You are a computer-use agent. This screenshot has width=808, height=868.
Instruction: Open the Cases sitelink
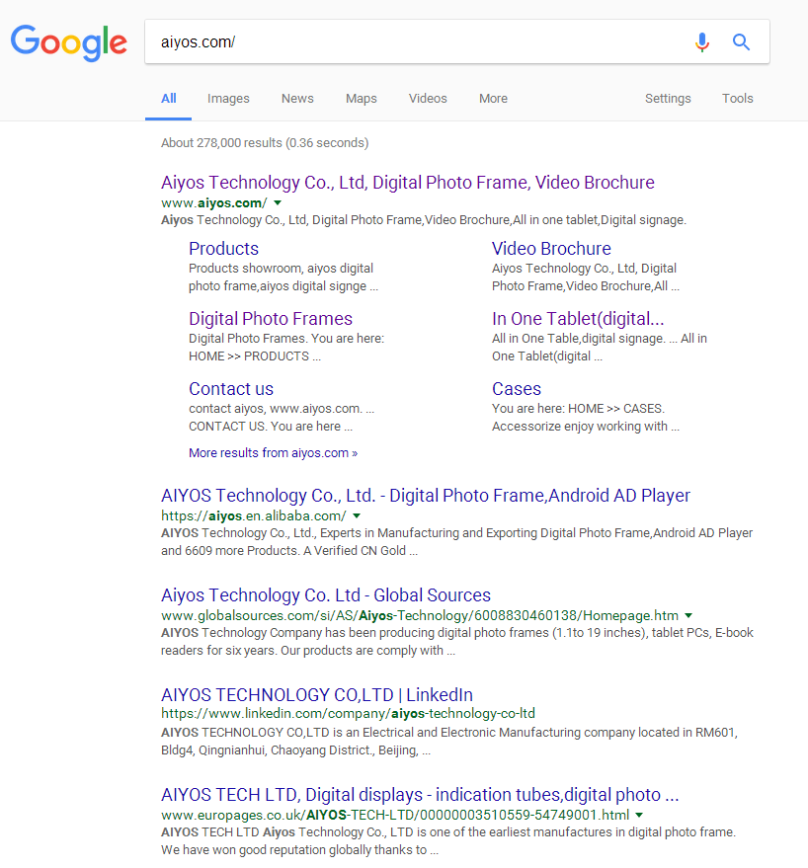(517, 389)
